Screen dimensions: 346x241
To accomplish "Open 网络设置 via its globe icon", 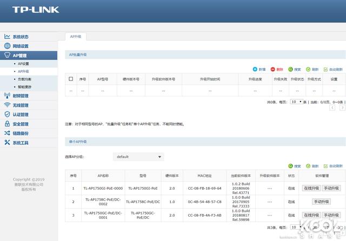I will pos(7,46).
